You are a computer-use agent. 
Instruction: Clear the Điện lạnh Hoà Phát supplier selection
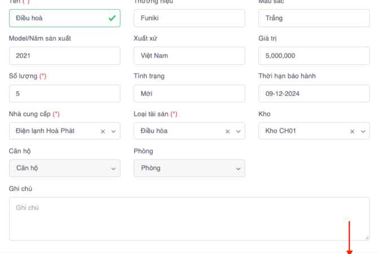(103, 131)
